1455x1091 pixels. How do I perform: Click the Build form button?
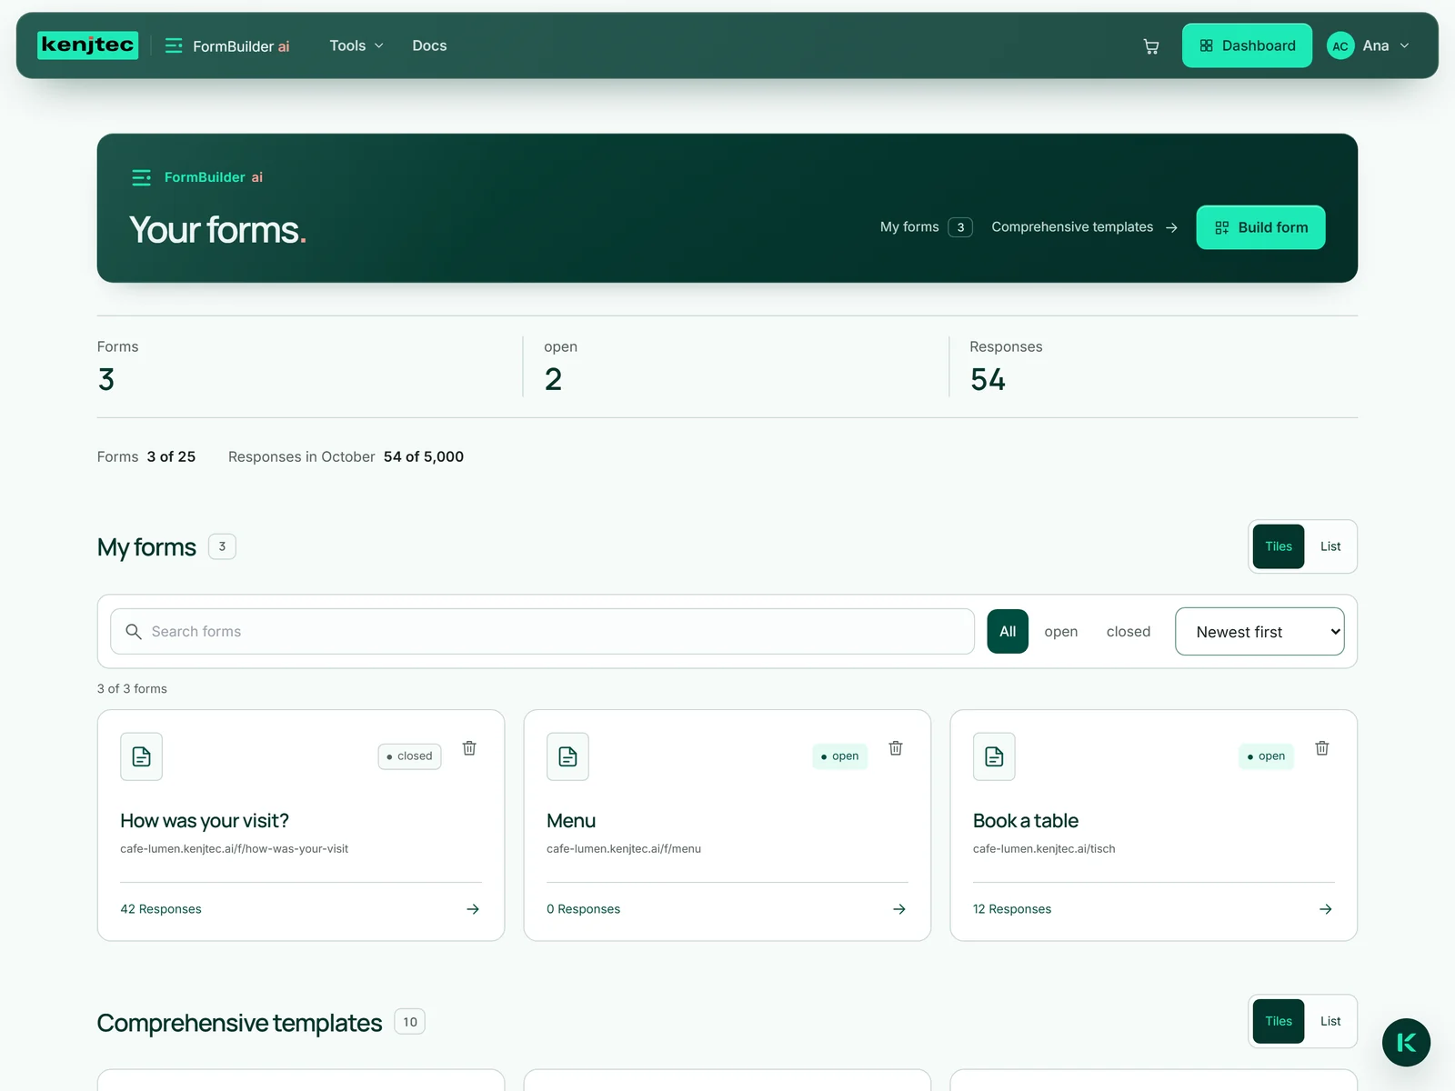click(1260, 227)
